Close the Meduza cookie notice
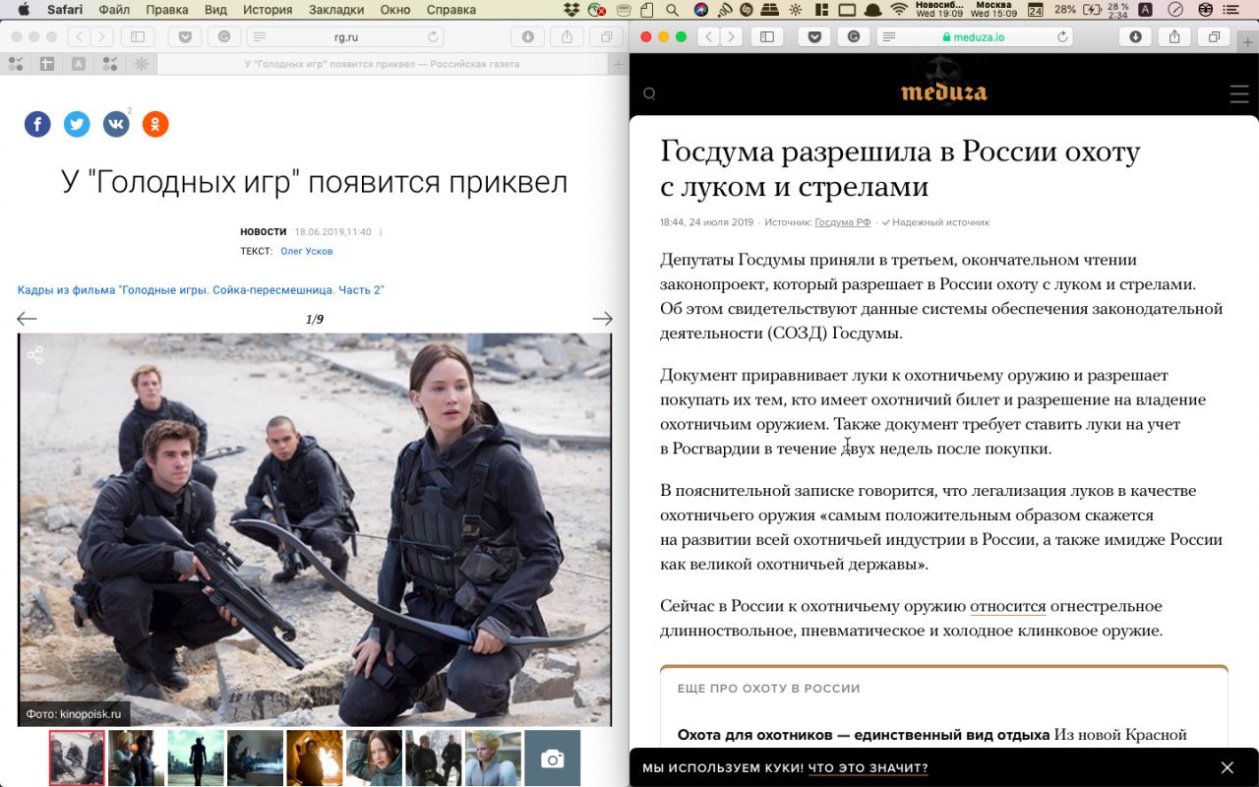The height and width of the screenshot is (787, 1259). (1227, 767)
